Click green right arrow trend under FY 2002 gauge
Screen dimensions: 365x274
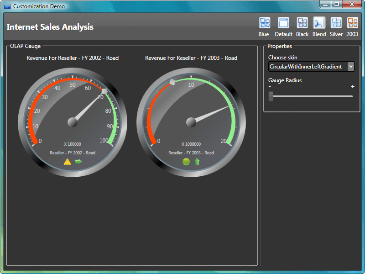78,162
